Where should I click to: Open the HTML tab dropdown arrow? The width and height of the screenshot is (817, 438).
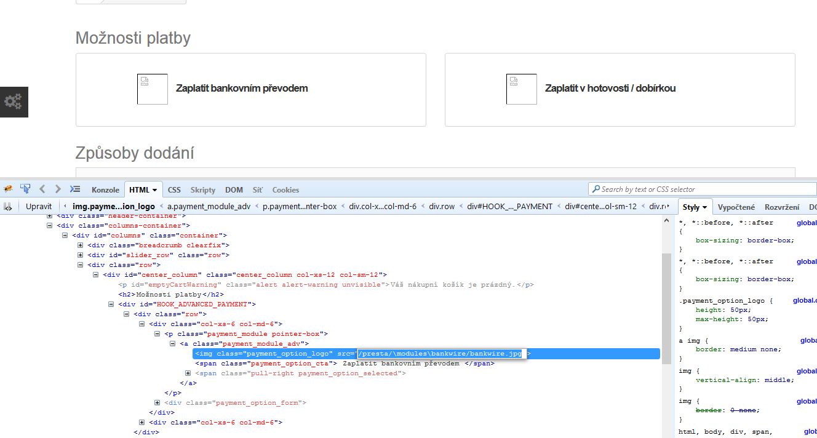pos(154,190)
